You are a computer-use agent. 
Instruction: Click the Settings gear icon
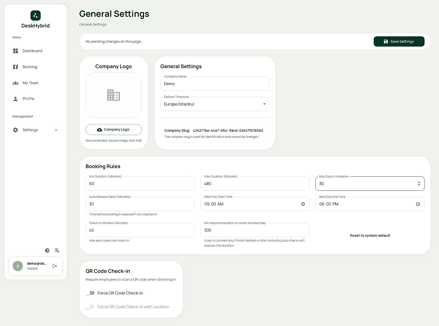15,130
